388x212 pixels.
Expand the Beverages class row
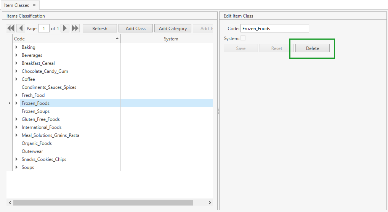pos(16,55)
